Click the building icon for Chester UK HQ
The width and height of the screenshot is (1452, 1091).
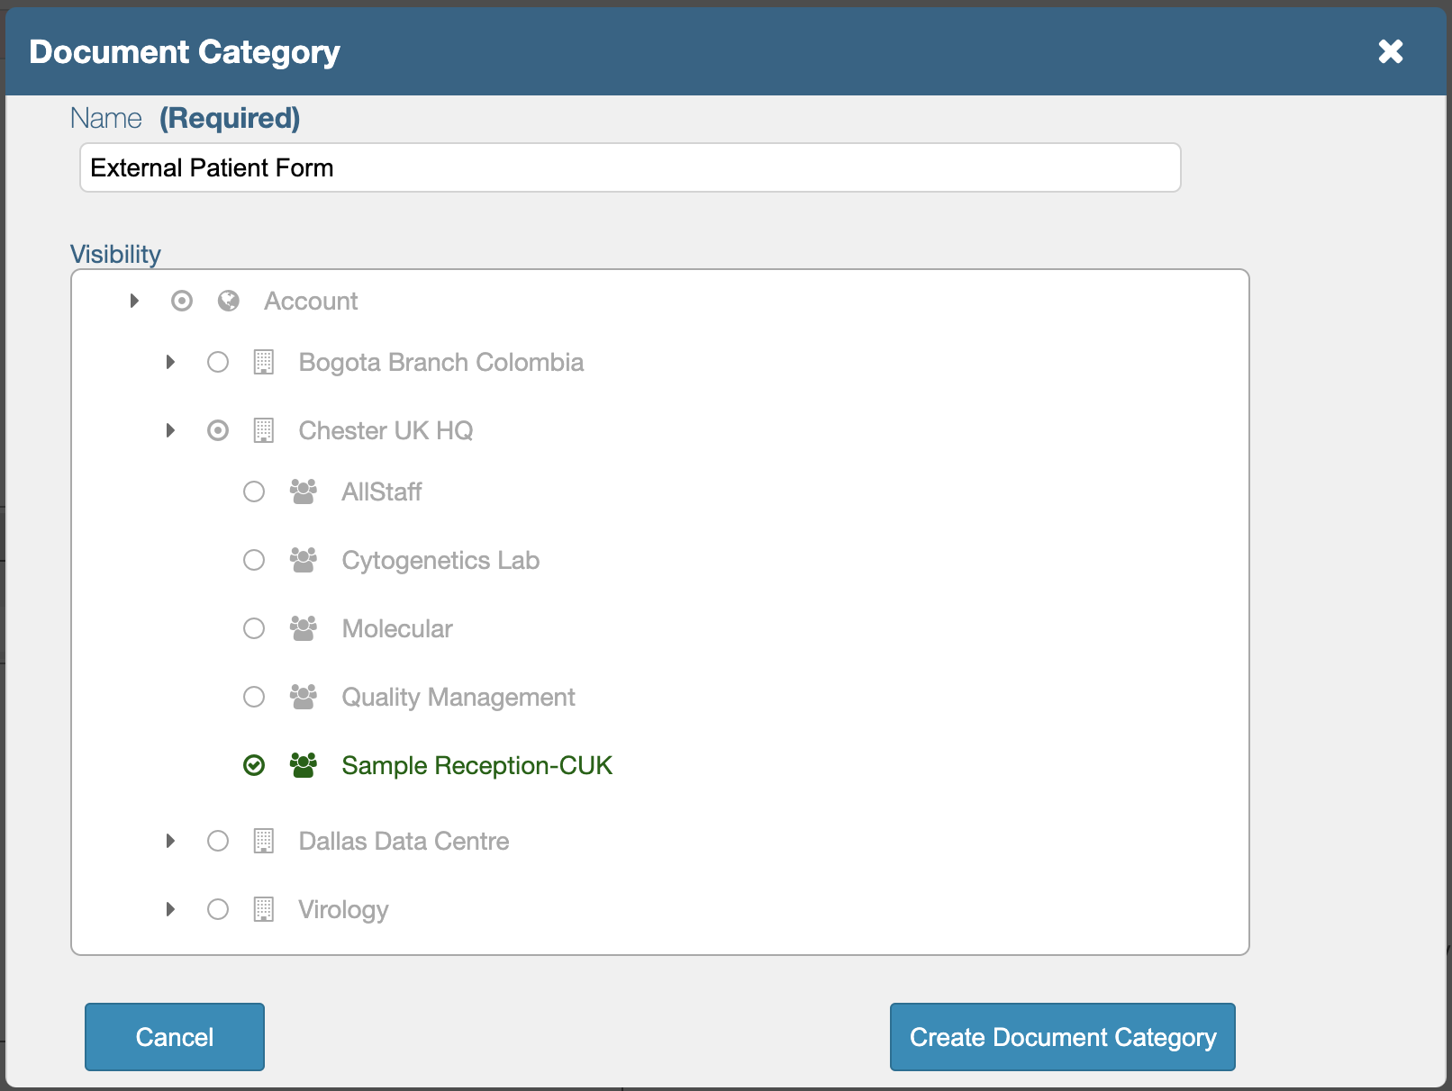(264, 430)
